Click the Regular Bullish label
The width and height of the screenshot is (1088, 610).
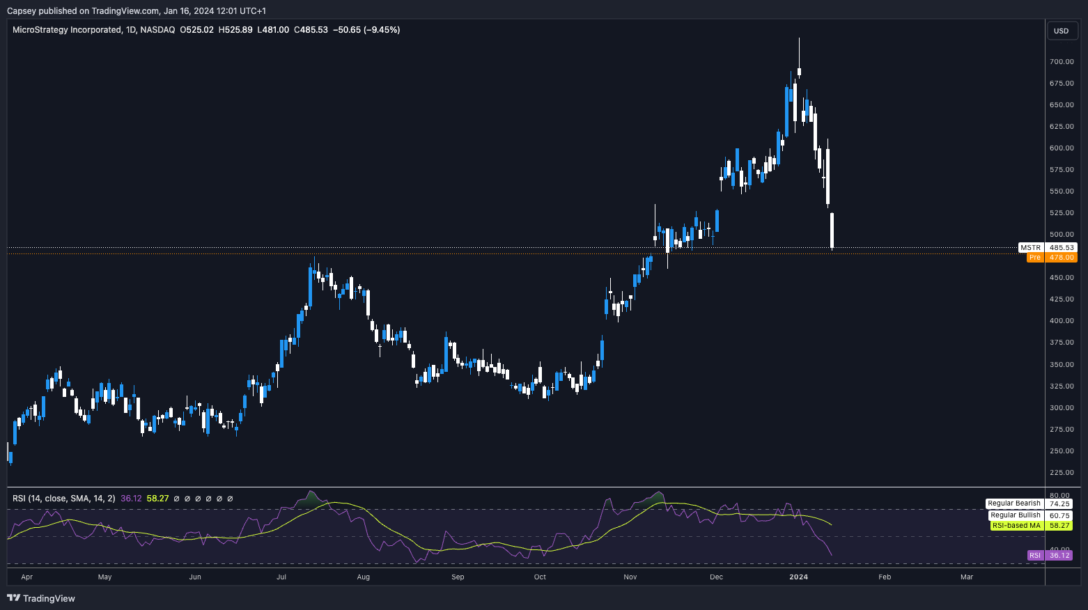coord(1016,515)
